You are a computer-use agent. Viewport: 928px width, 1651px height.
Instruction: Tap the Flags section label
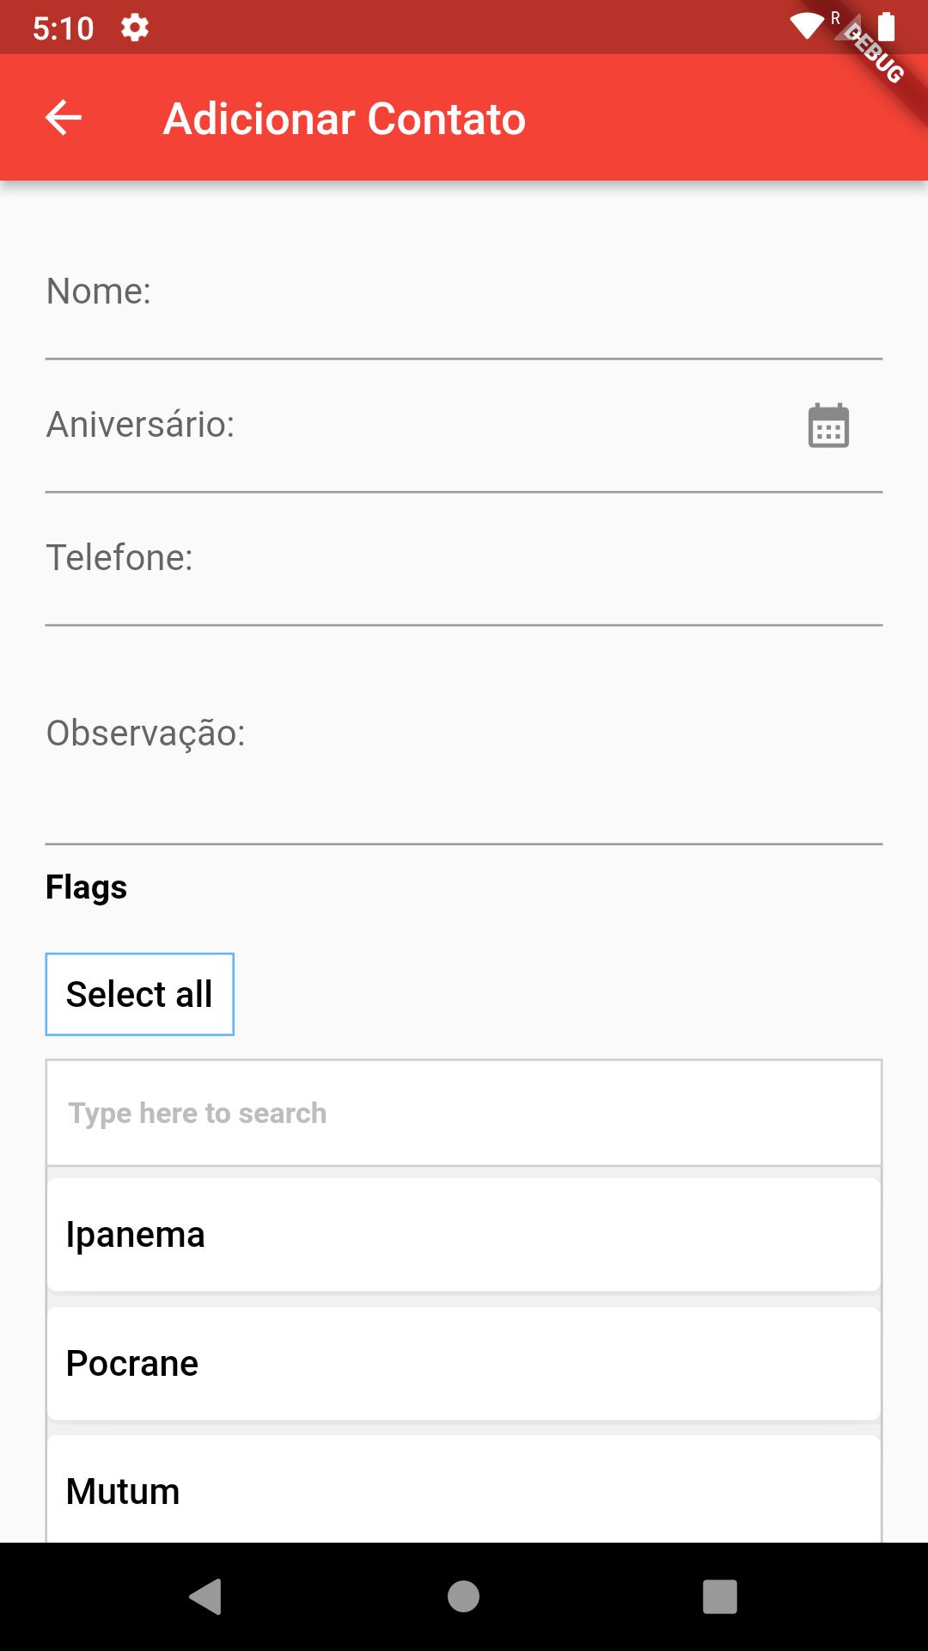click(x=86, y=887)
